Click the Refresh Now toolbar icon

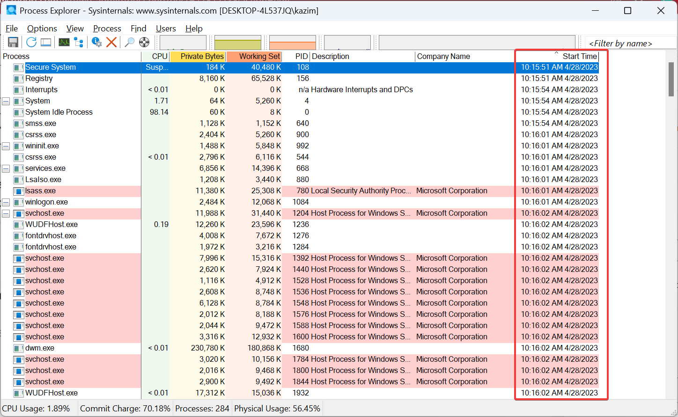31,42
